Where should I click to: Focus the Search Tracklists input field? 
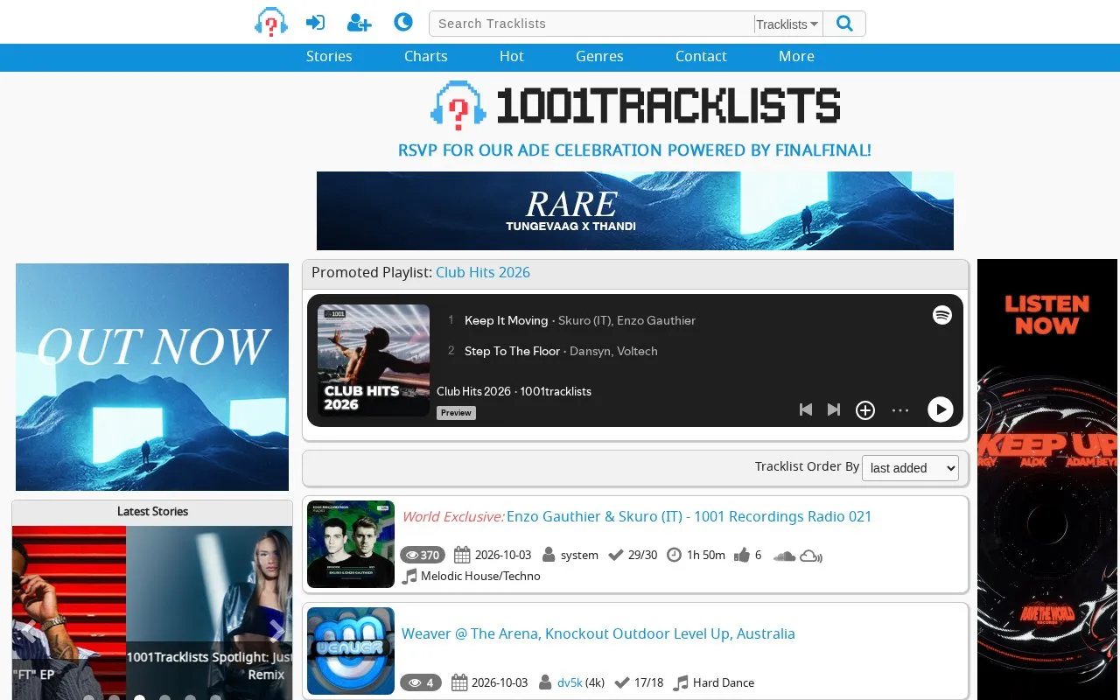tap(591, 24)
